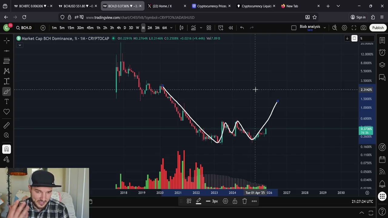This screenshot has height=218, width=388.
Task: Add symbol to compare with plus icon
Action: coord(43,28)
